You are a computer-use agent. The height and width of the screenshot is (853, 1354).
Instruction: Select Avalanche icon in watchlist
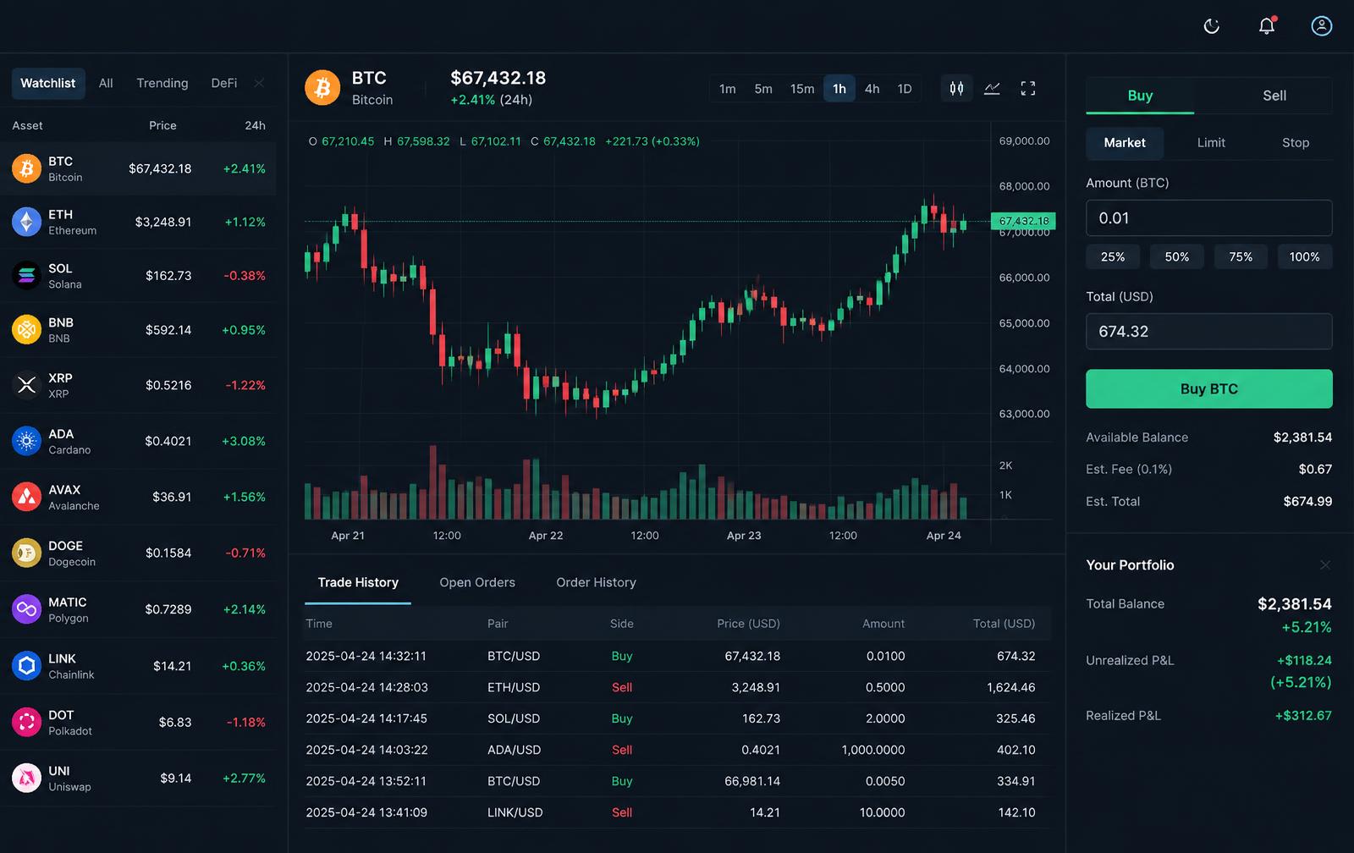[26, 497]
